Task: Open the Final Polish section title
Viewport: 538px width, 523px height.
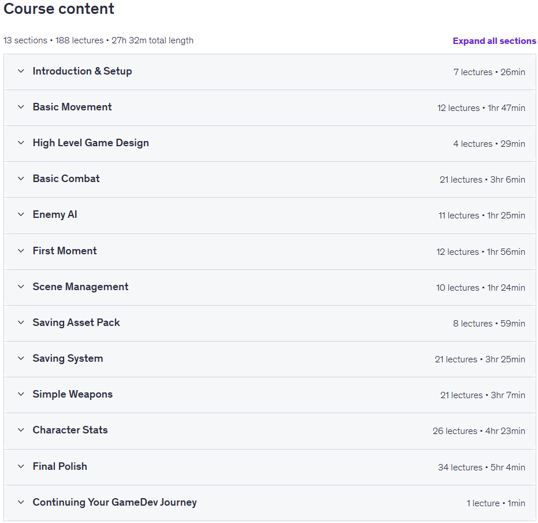Action: pos(60,466)
